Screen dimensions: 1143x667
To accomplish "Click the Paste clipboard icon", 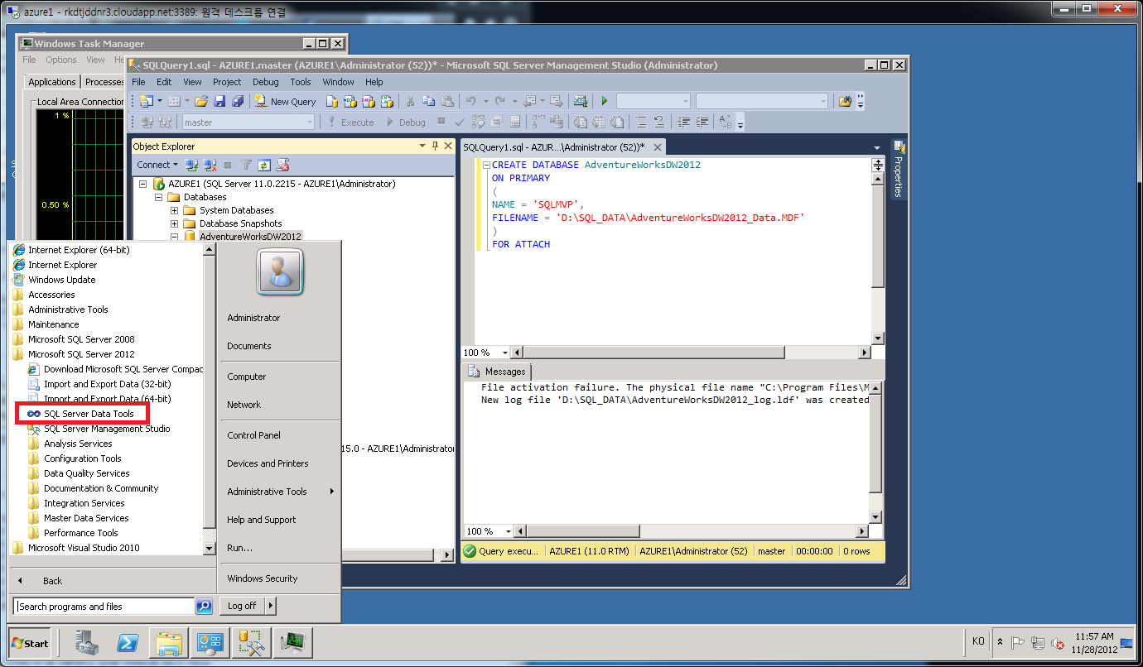I will click(x=446, y=101).
